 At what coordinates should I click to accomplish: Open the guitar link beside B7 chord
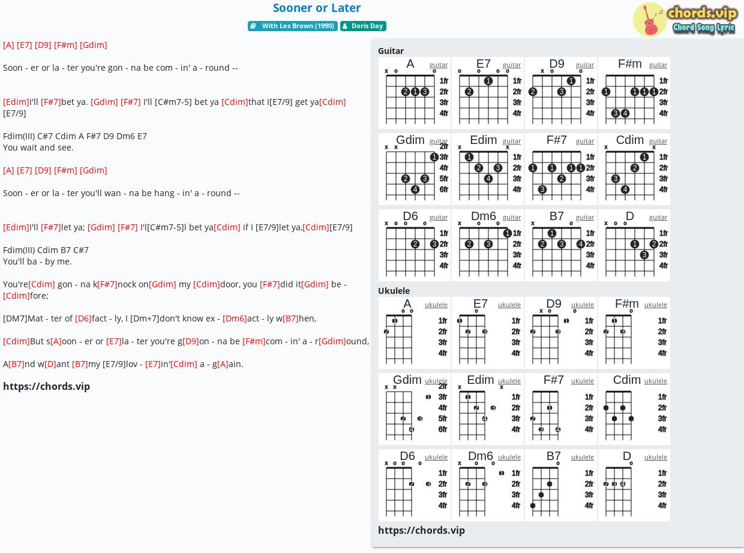585,217
